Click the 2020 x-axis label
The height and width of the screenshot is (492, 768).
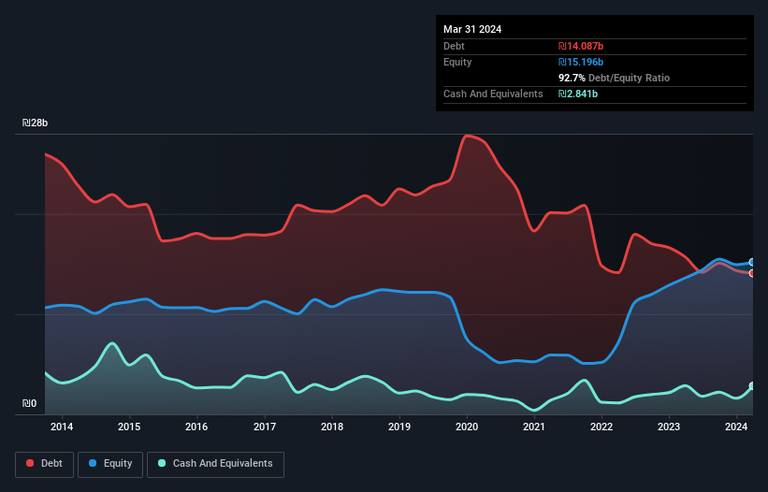tap(467, 427)
